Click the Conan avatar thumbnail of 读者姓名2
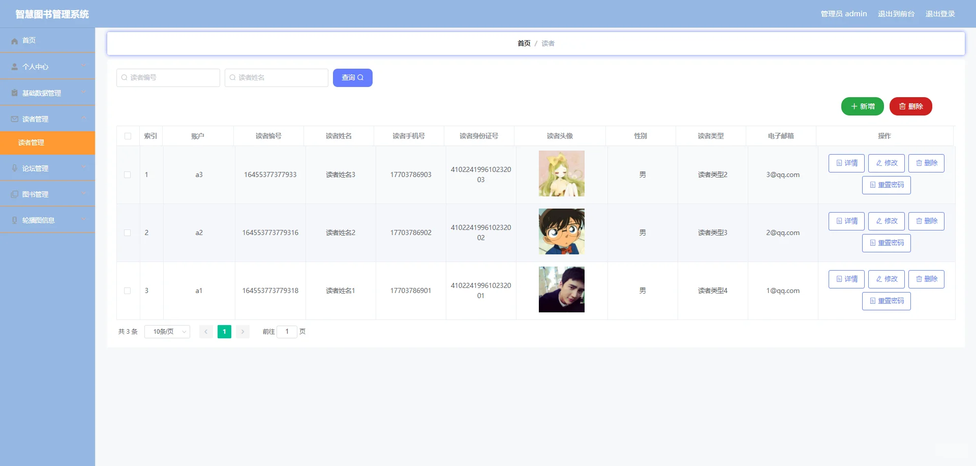This screenshot has width=976, height=466. point(561,231)
